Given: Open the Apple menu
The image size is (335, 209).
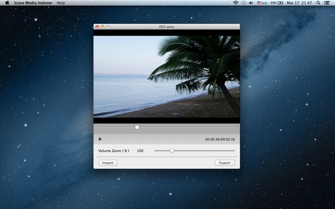Looking at the screenshot, I should 7,3.
